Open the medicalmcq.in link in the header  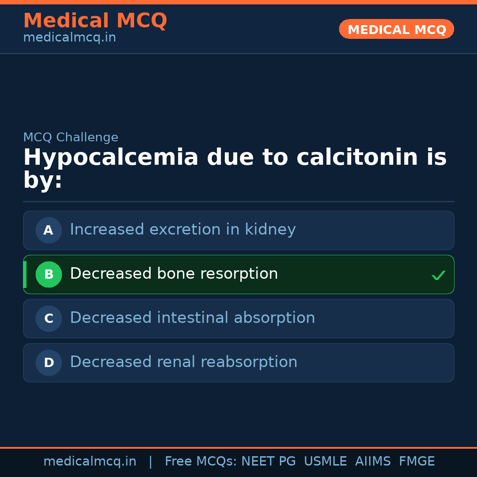coord(69,38)
